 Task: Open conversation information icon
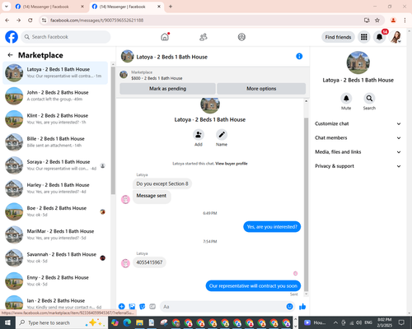click(299, 56)
